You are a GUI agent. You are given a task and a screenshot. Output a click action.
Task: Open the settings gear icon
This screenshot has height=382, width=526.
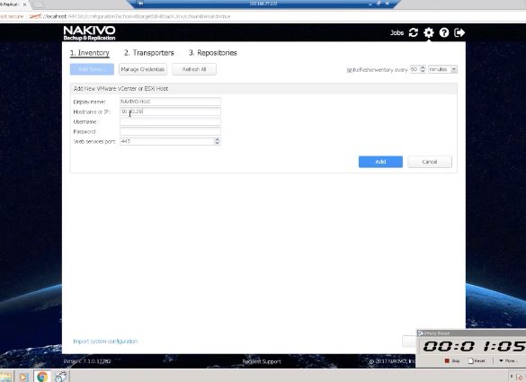[428, 32]
